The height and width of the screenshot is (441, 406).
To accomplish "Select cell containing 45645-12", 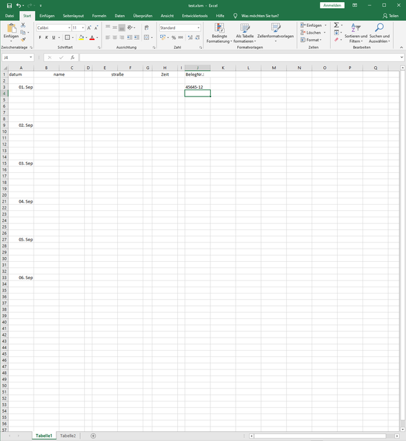I will tap(198, 88).
